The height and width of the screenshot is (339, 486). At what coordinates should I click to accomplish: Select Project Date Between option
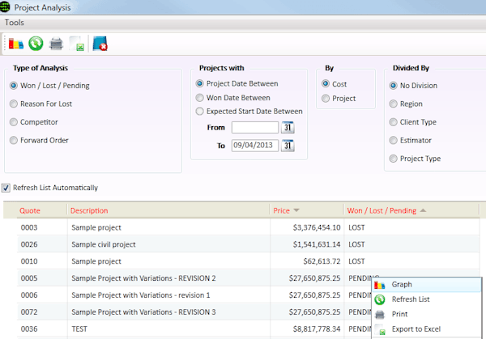[199, 83]
